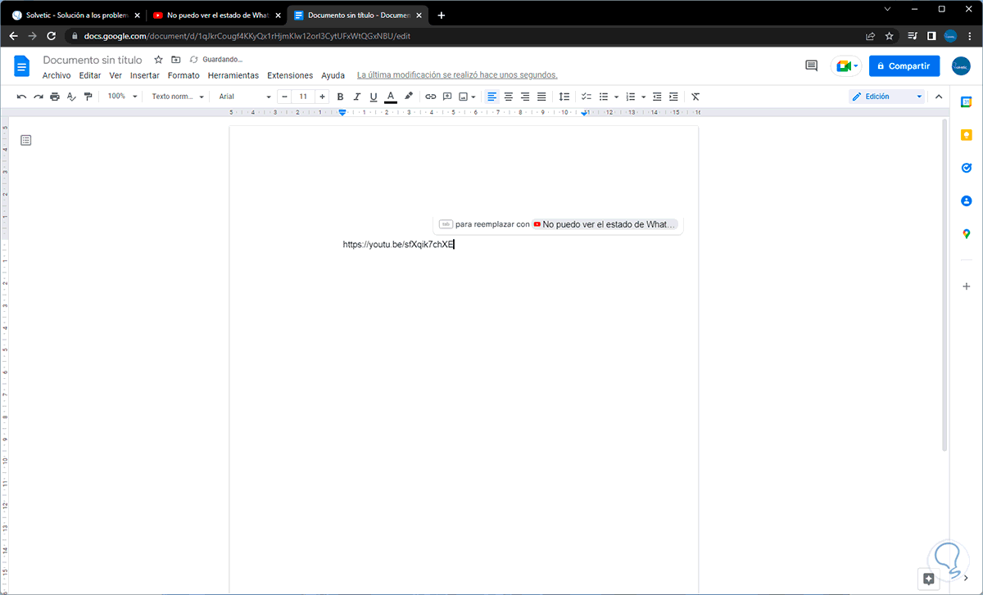Open the Extensiones menu
Screen dimensions: 983x595
[290, 75]
